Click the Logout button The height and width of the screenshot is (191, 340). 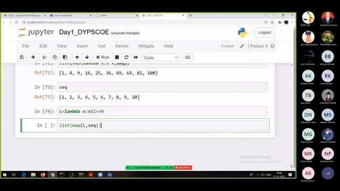265,32
